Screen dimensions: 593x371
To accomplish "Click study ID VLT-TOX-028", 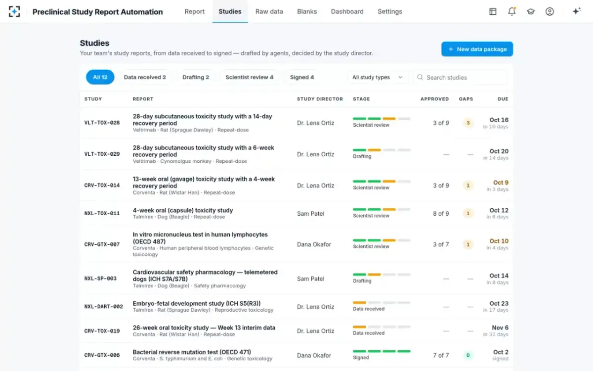I will [102, 123].
